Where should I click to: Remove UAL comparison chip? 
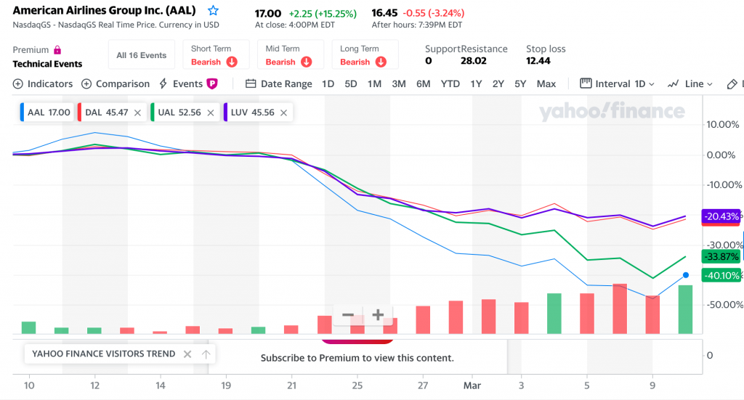pyautogui.click(x=211, y=113)
